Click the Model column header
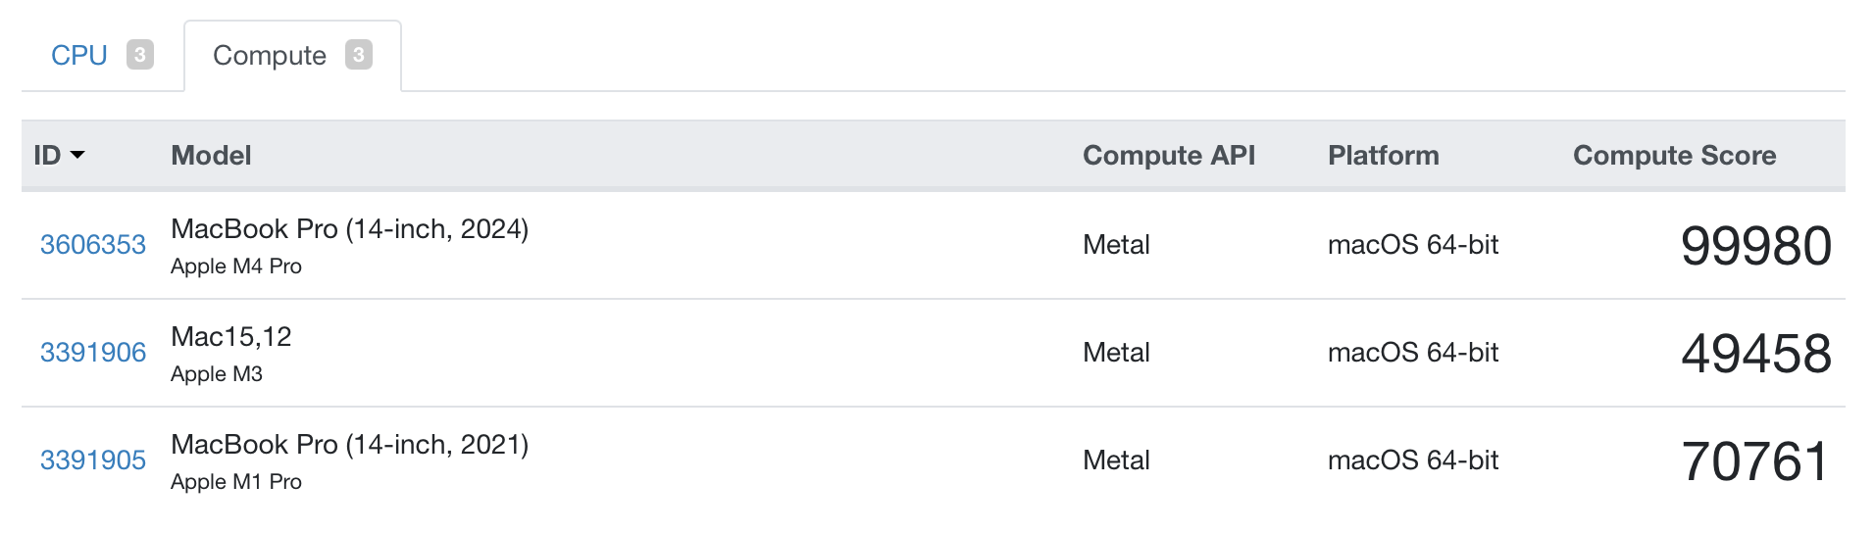Viewport: 1875px width, 533px height. 211,156
